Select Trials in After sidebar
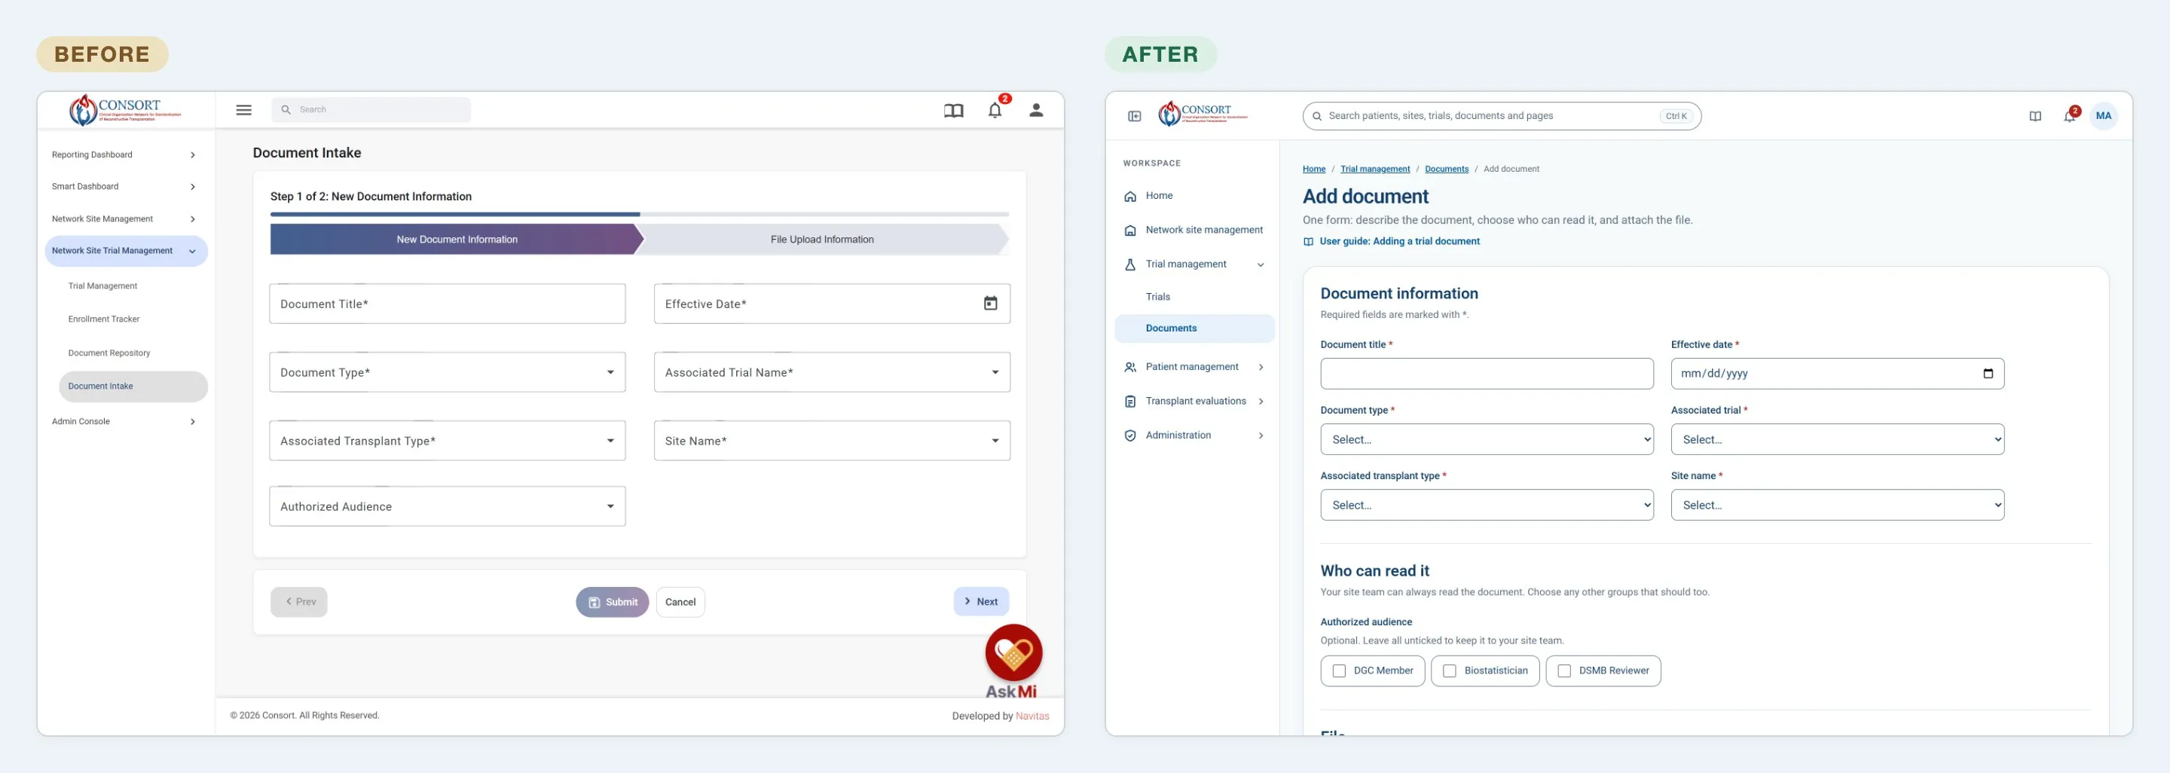Screen dimensions: 2170x773 pos(1157,296)
